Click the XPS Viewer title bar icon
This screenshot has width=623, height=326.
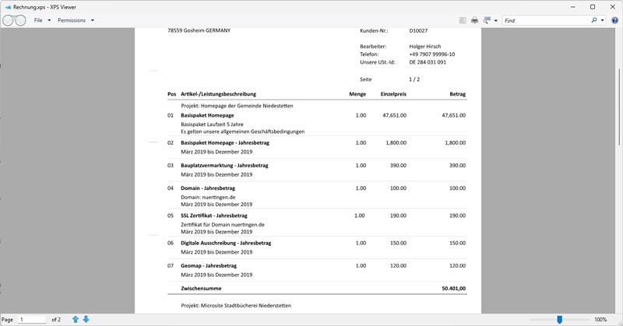coord(7,6)
